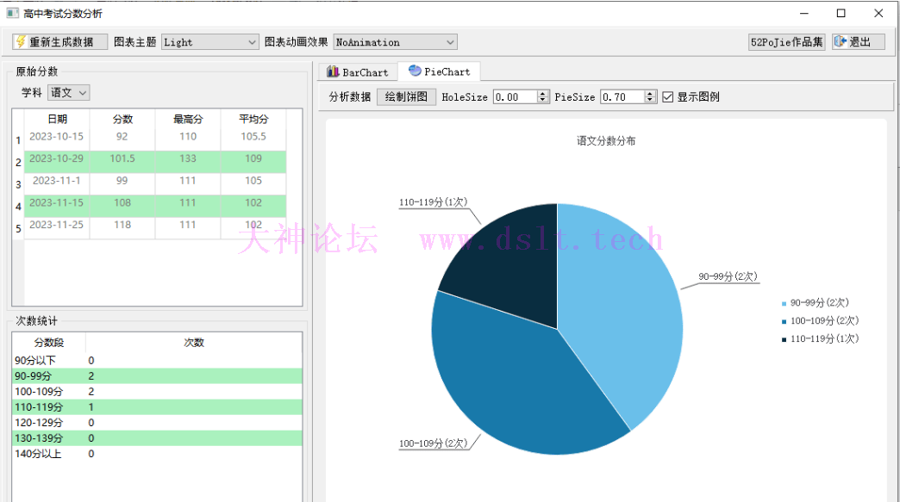Click the app icon in the title bar
900x502 pixels.
[x=12, y=13]
